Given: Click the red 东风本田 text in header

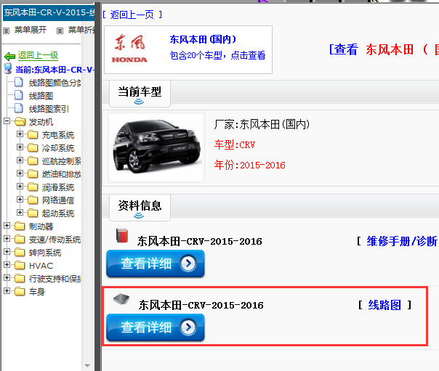Looking at the screenshot, I should click(x=390, y=50).
